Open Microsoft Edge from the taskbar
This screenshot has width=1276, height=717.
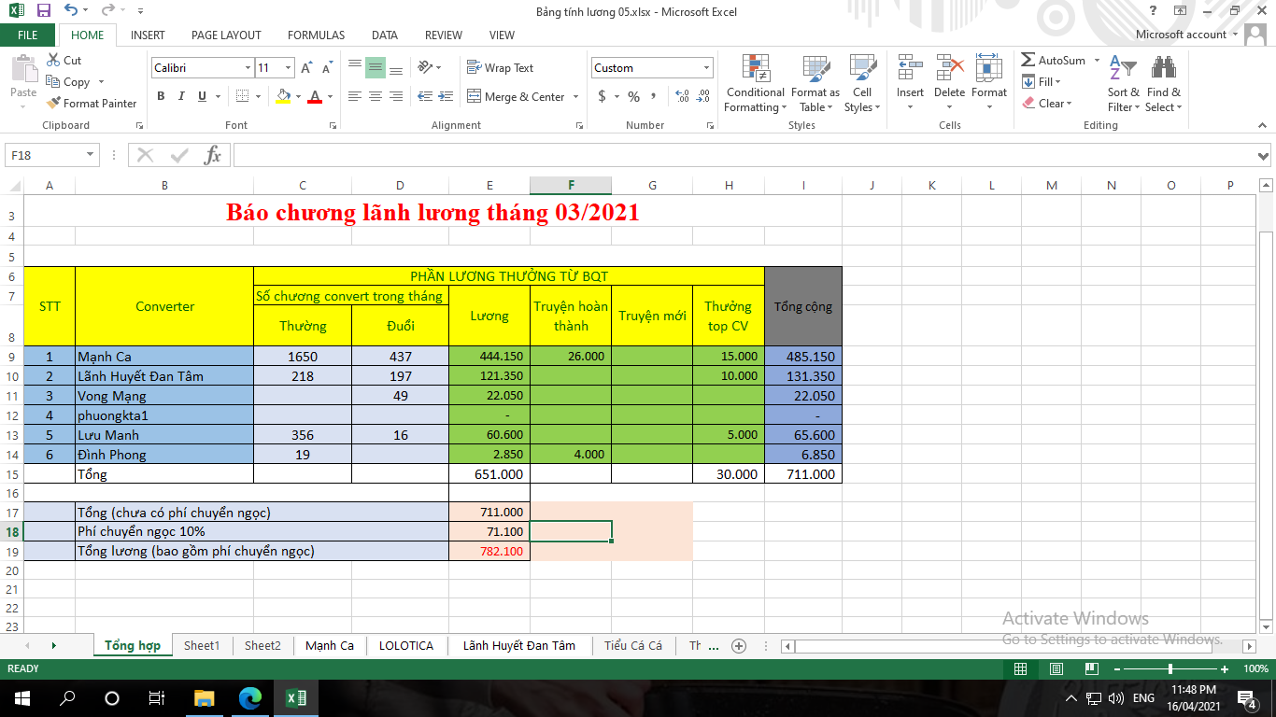point(249,697)
